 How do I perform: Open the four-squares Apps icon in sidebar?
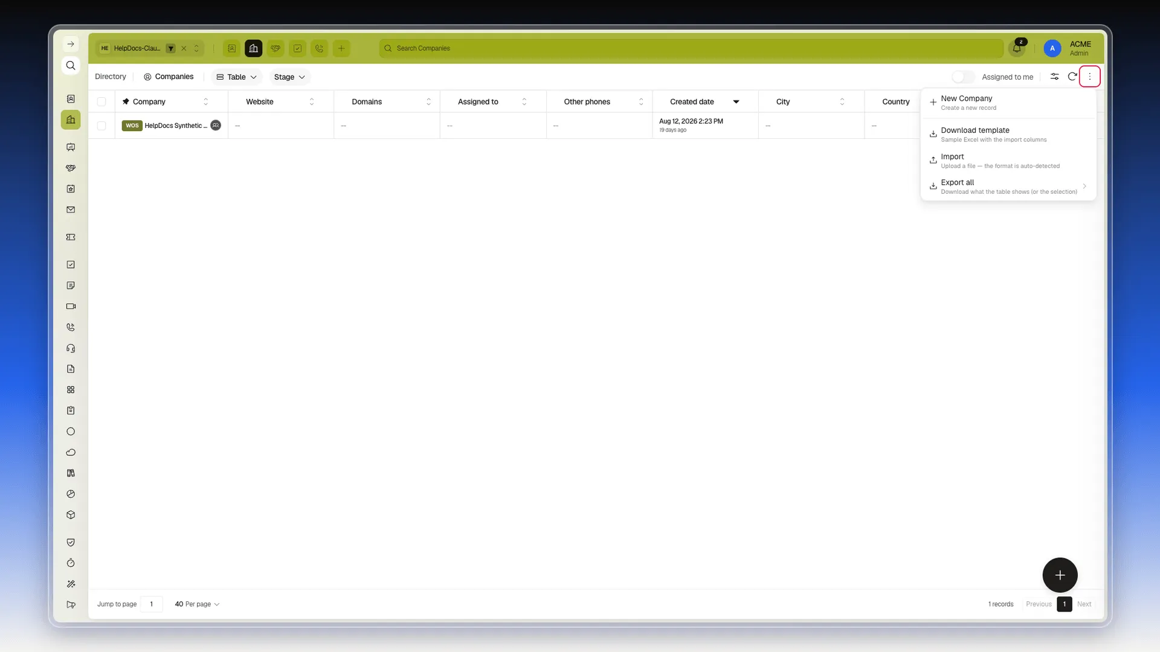[x=71, y=390]
